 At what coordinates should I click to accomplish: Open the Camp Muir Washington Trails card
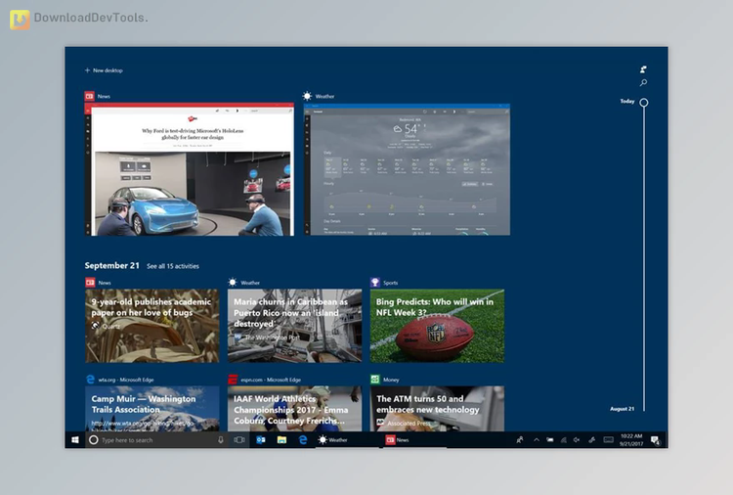click(x=151, y=409)
